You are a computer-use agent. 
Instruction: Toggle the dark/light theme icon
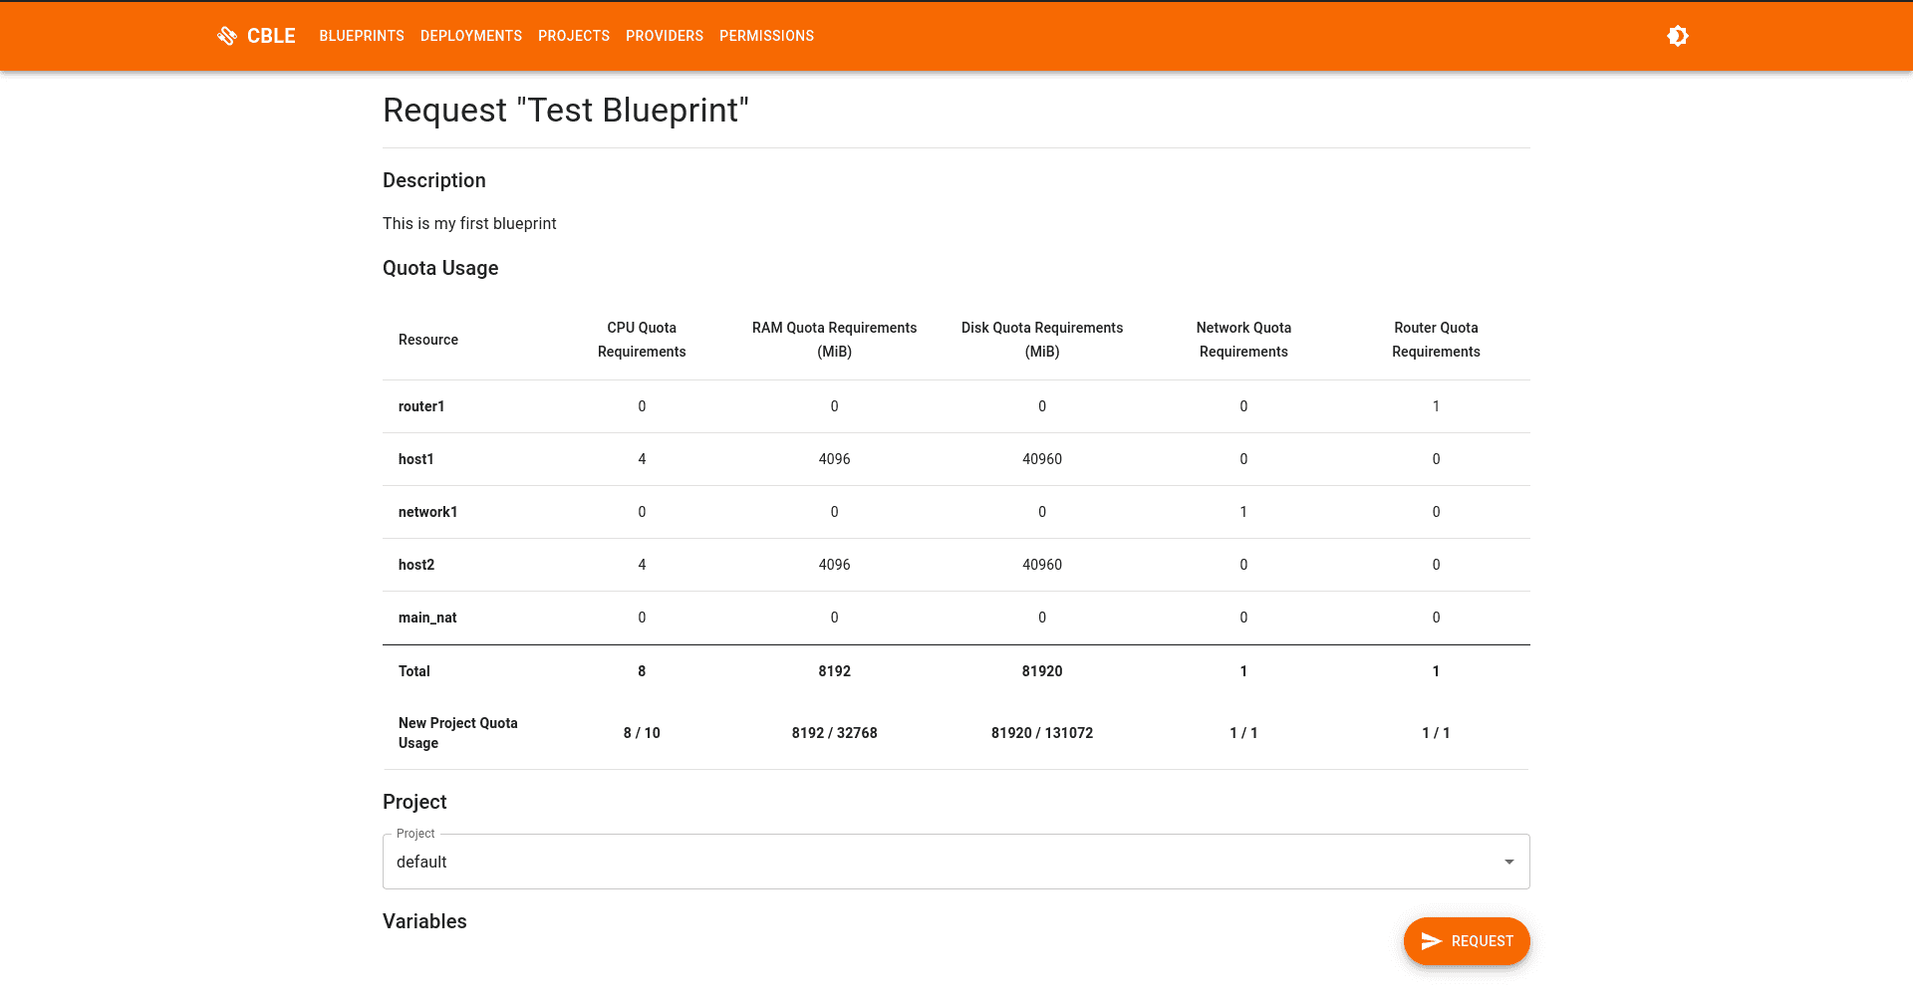[x=1678, y=36]
